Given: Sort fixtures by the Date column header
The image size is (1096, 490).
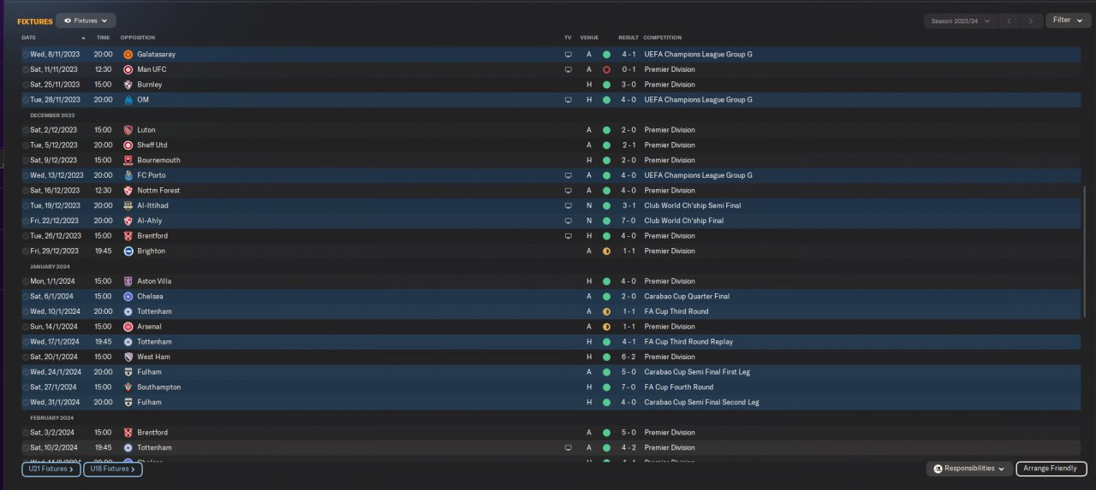Looking at the screenshot, I should 29,38.
